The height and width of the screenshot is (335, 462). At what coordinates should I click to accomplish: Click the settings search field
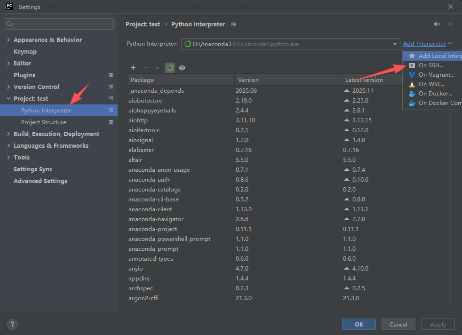pyautogui.click(x=59, y=24)
